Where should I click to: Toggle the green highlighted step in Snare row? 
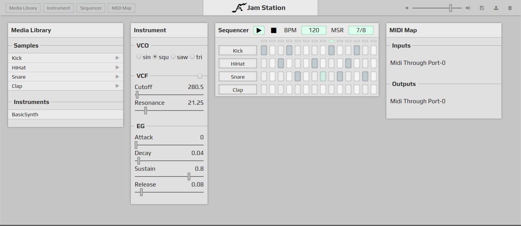pyautogui.click(x=323, y=76)
